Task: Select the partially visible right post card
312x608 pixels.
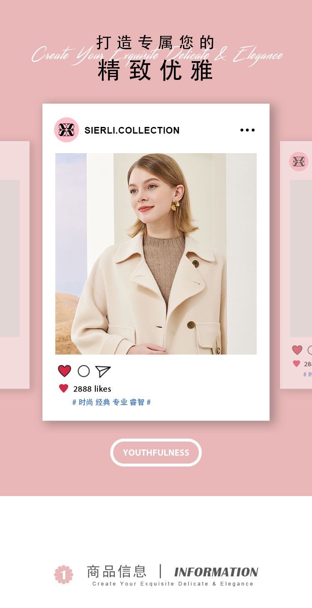Action: (296, 265)
